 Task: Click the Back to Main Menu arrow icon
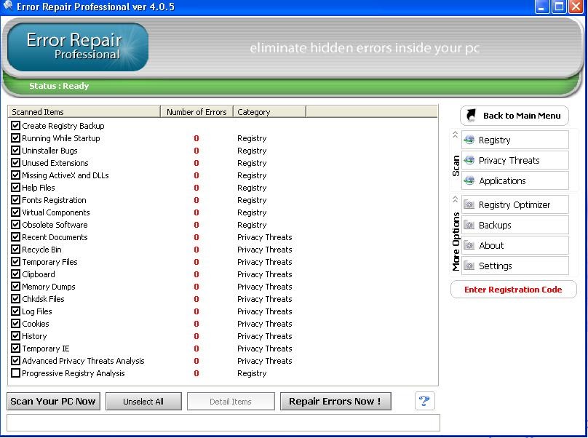(472, 115)
